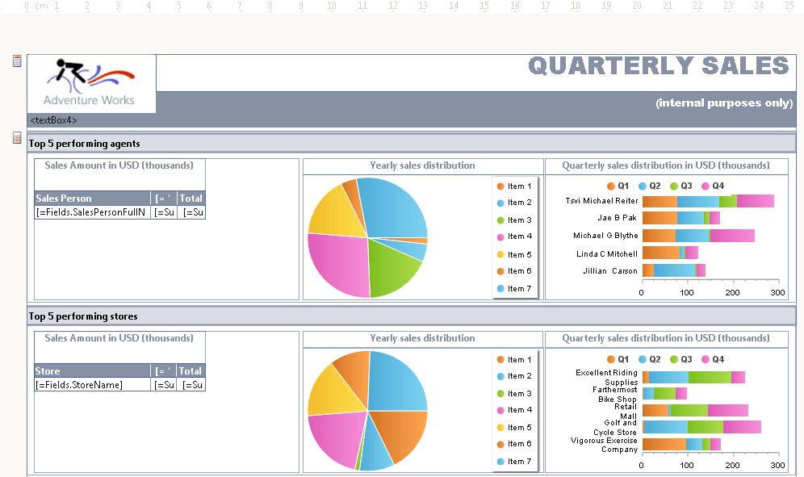Screen dimensions: 804x477
Task: Click Item 1 in the agents pie chart legend
Action: click(519, 186)
